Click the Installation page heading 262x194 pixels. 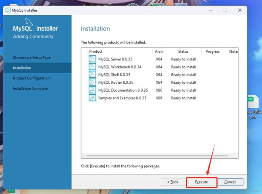(96, 29)
